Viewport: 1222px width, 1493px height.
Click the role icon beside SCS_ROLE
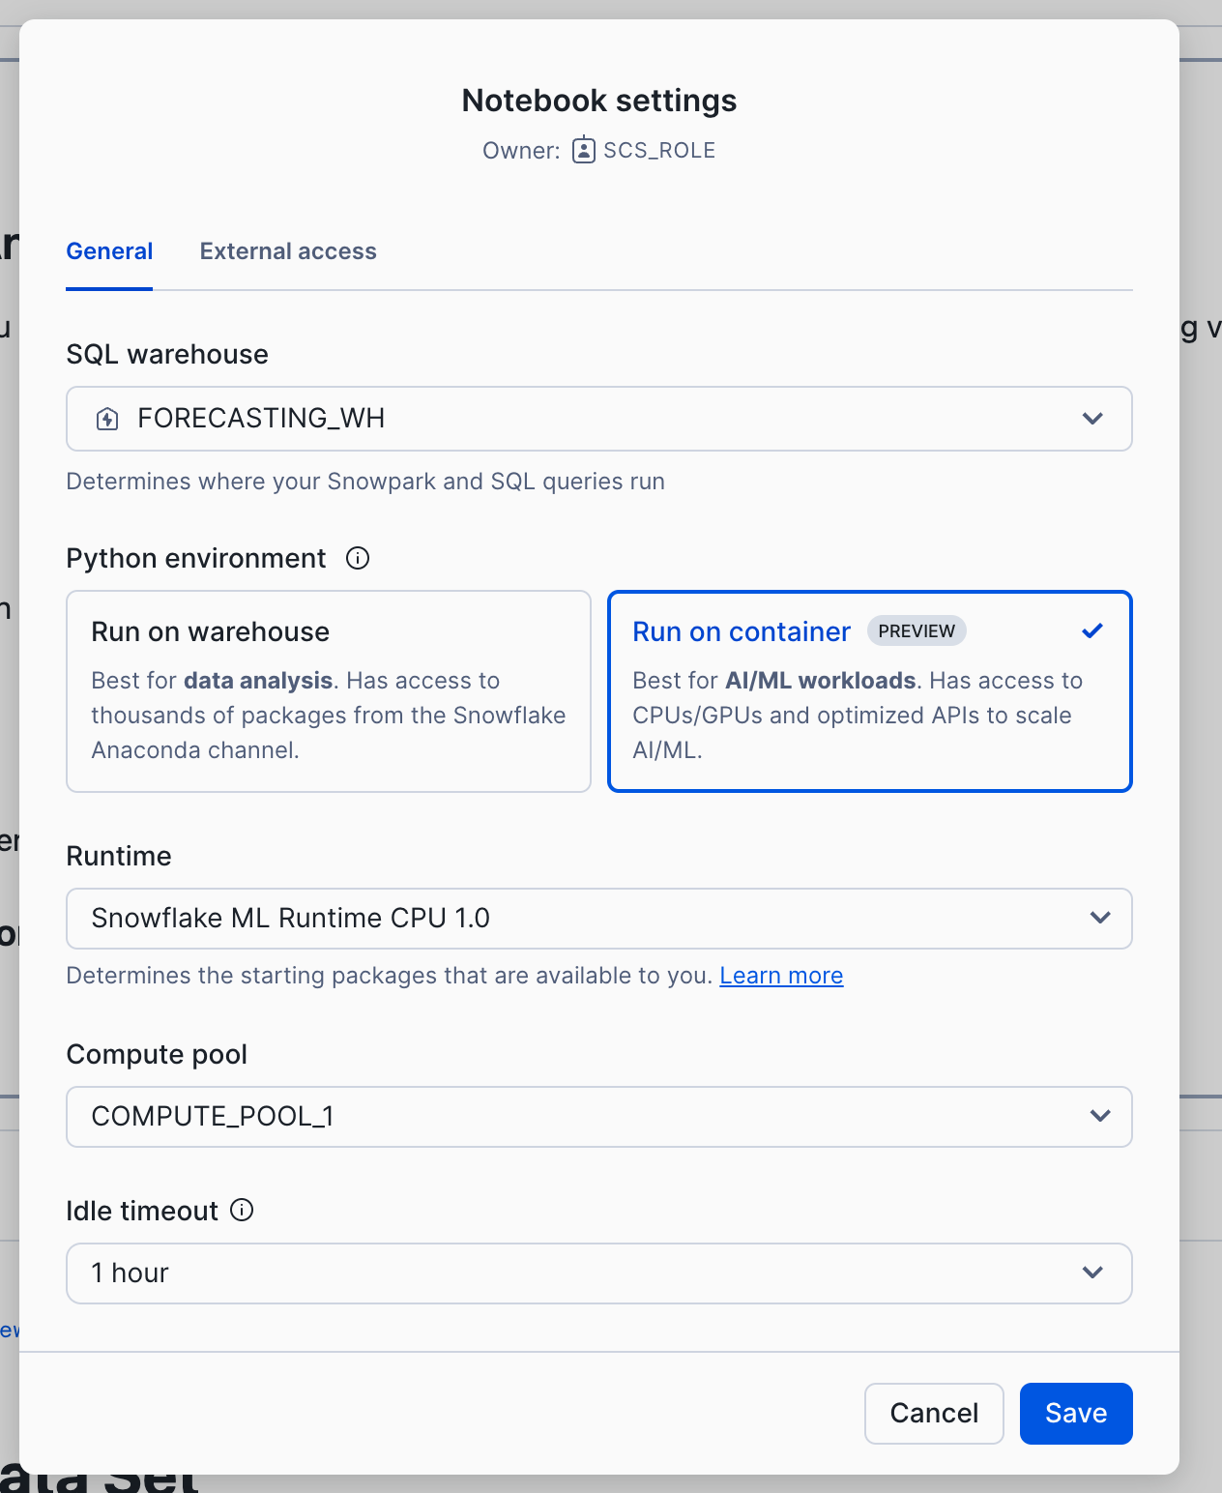pos(583,151)
